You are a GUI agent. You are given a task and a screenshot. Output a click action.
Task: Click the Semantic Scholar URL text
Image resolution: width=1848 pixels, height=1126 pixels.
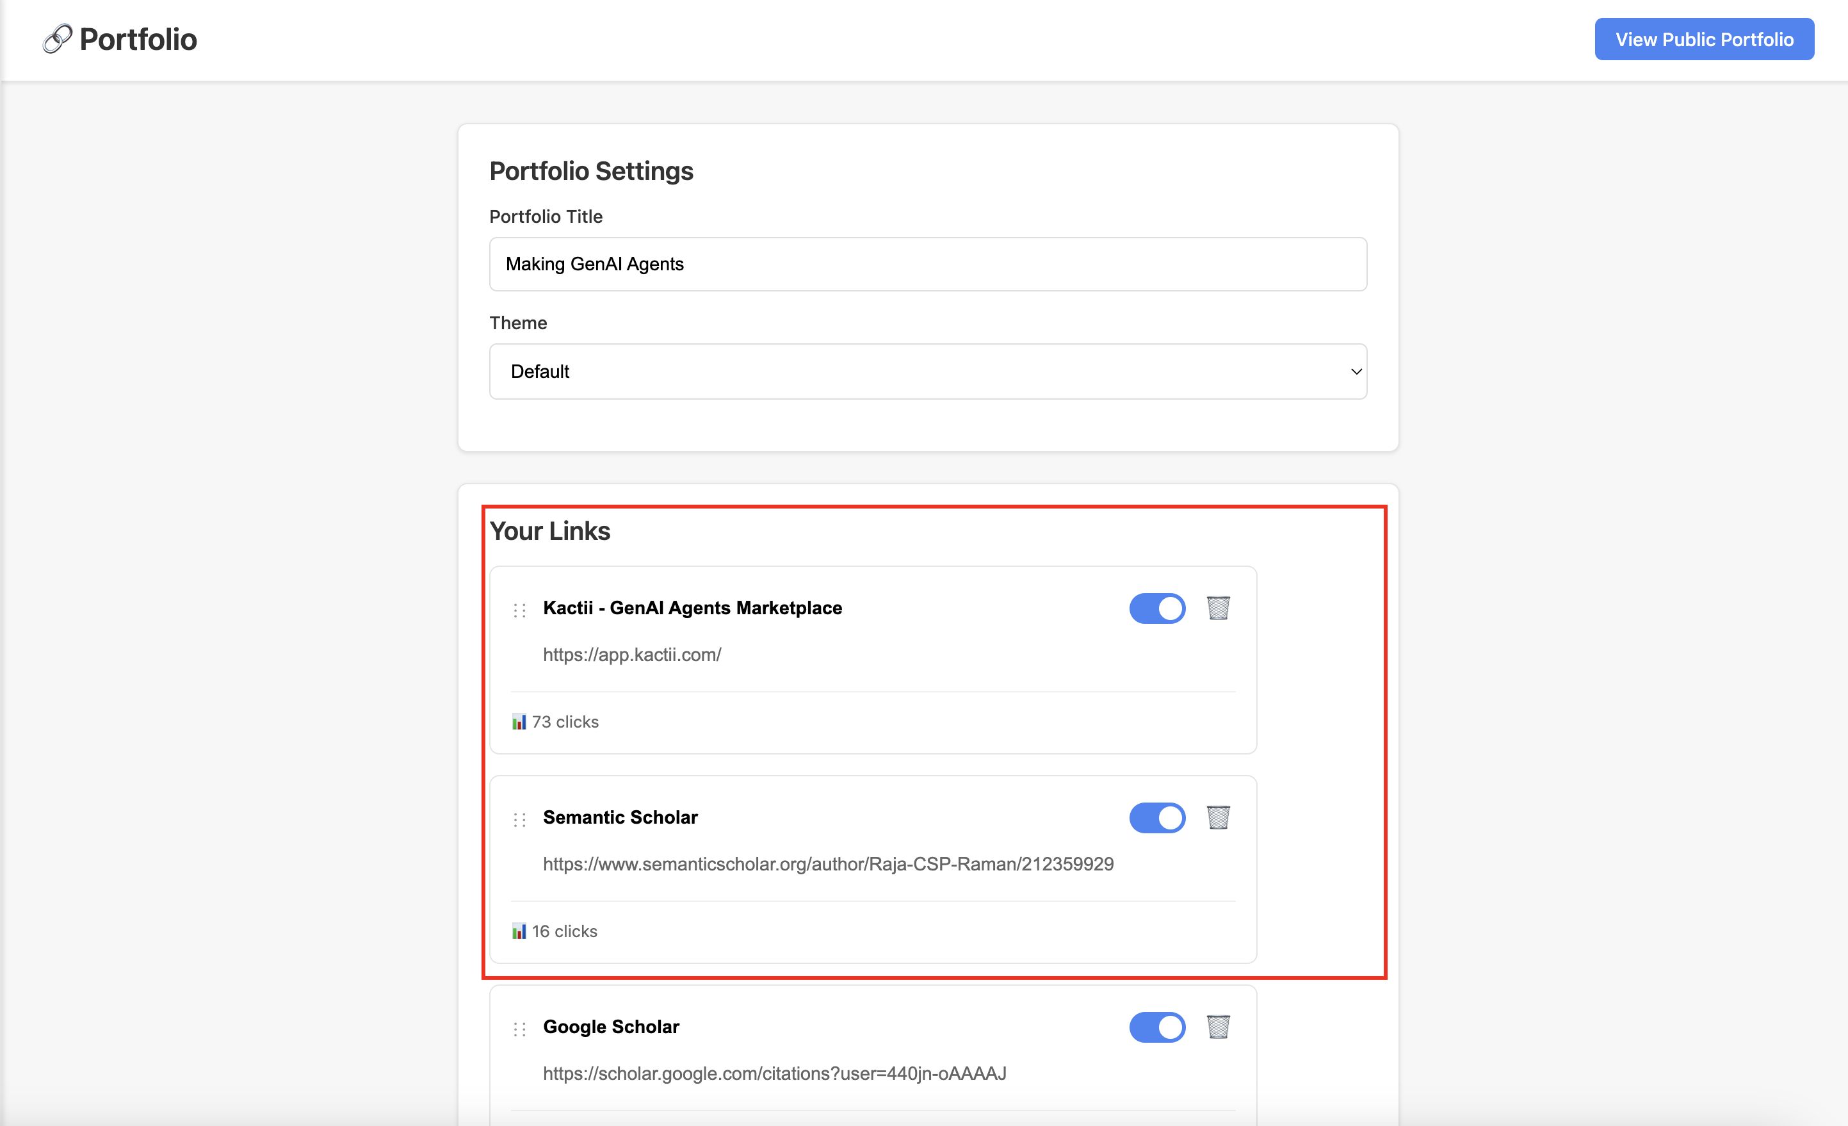(x=828, y=863)
